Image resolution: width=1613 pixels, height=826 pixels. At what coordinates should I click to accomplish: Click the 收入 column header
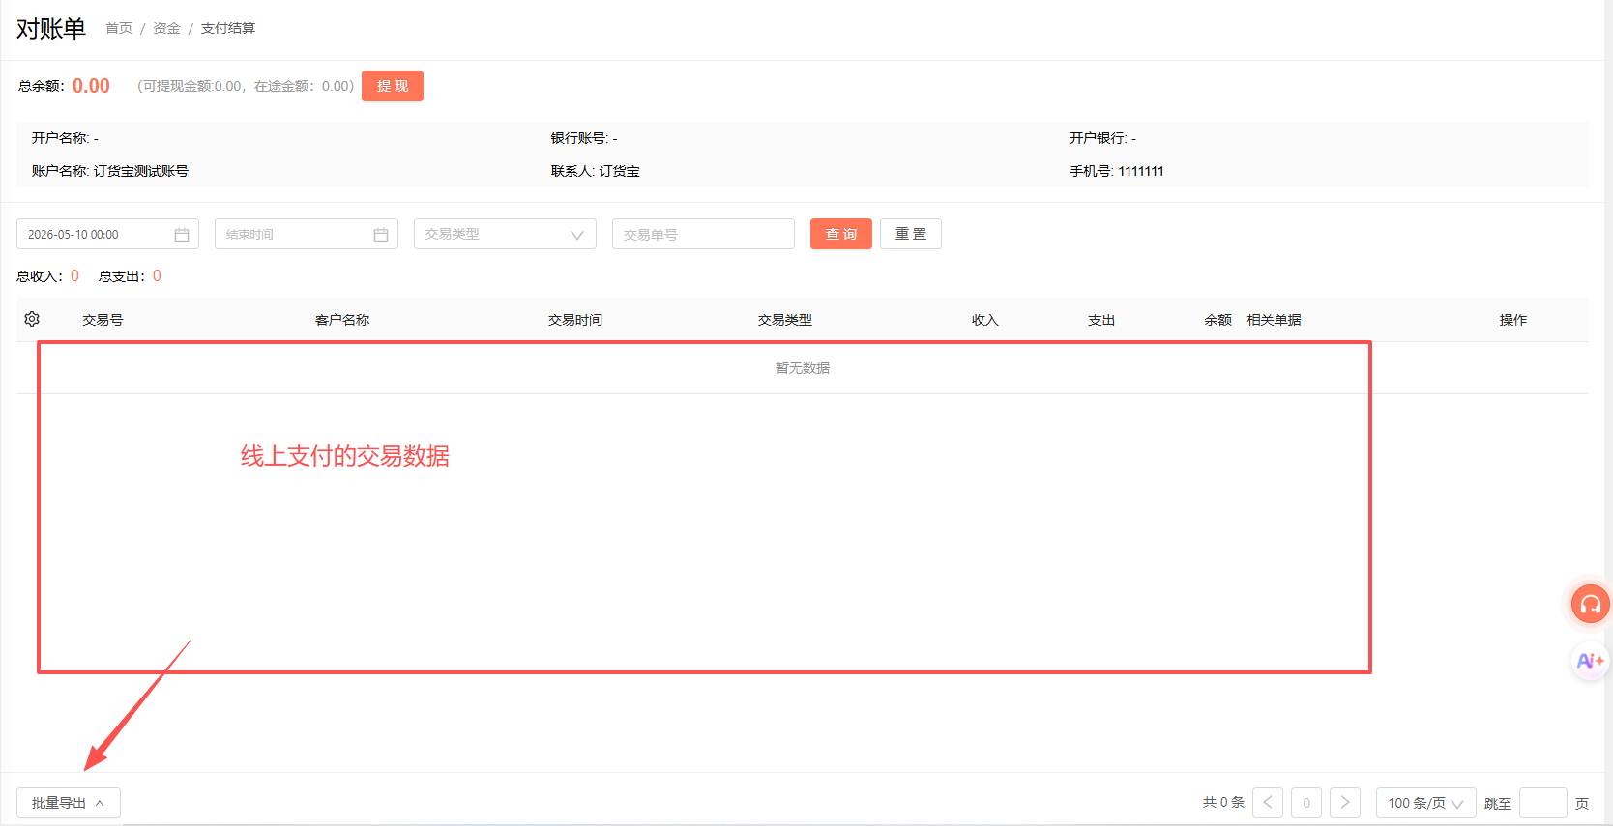[985, 320]
